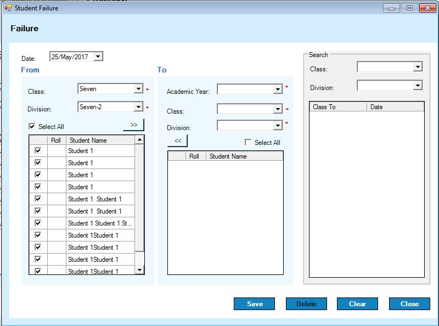Screen dimensions: 439x326
Task: Click the student list scroll up arrow
Action: tap(139, 140)
